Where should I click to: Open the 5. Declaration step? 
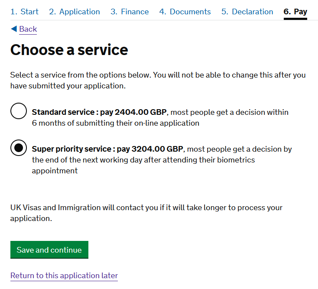pyautogui.click(x=247, y=12)
